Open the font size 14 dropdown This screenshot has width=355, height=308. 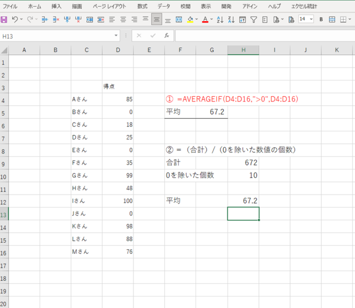coord(312,19)
